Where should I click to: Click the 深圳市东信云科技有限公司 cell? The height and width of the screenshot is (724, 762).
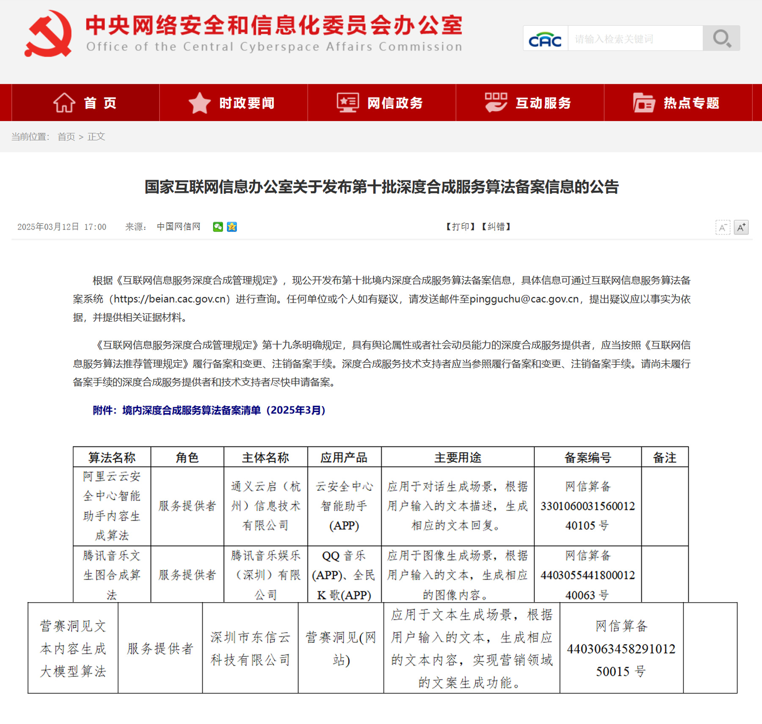250,648
